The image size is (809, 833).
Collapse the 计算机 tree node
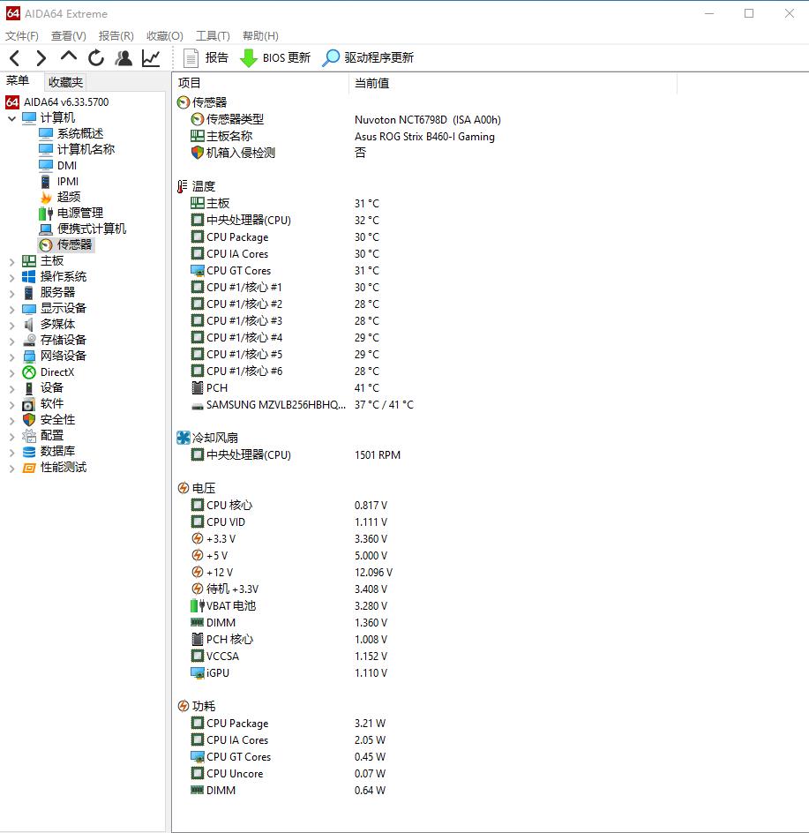tap(11, 118)
